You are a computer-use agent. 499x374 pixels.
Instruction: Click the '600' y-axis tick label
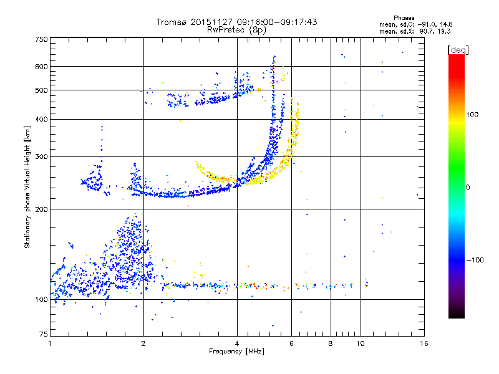[41, 67]
